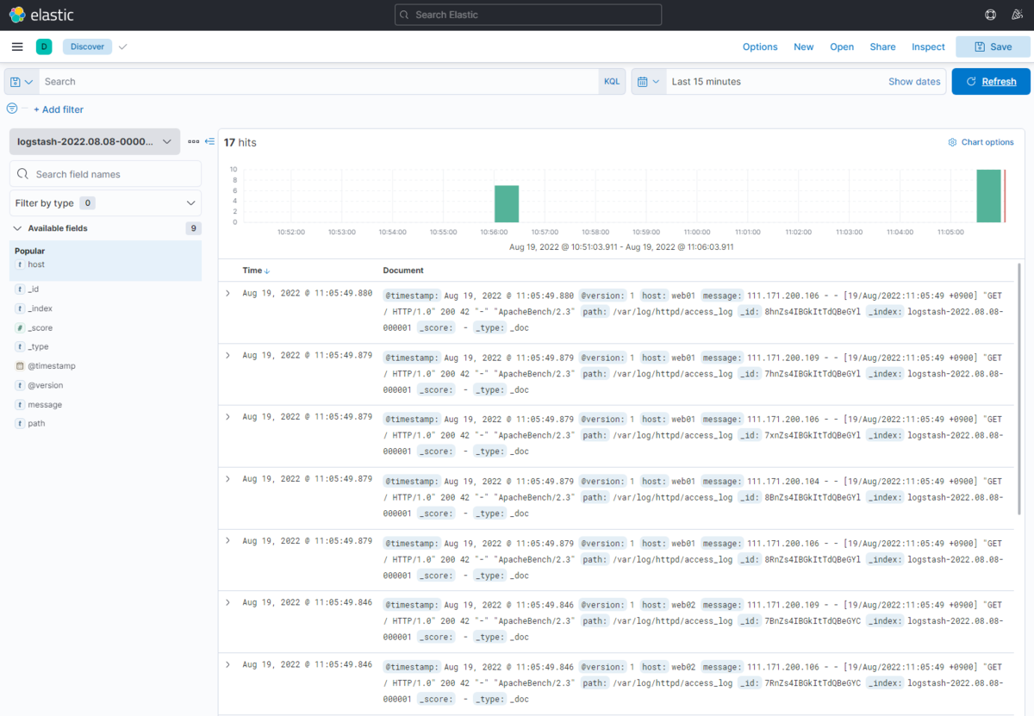Click the _score number type icon
1034x716 pixels.
click(20, 327)
